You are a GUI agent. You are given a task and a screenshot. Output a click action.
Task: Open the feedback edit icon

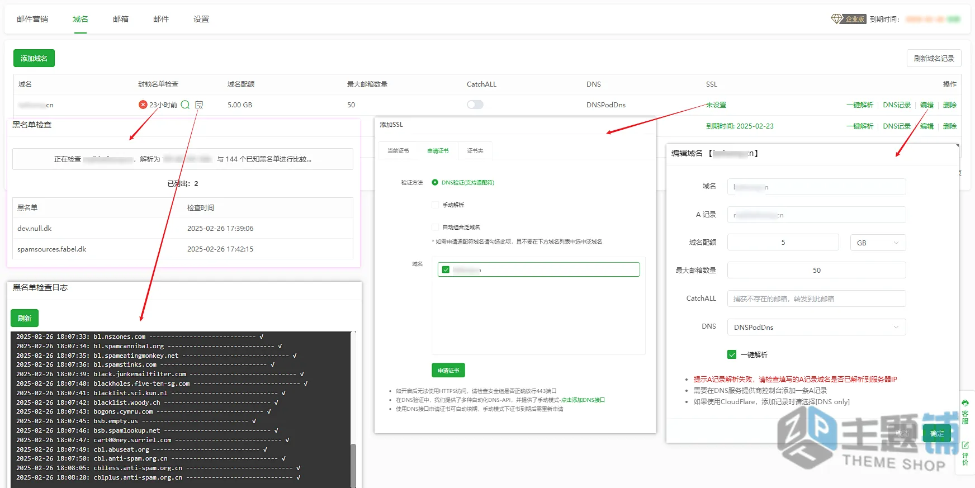(965, 446)
